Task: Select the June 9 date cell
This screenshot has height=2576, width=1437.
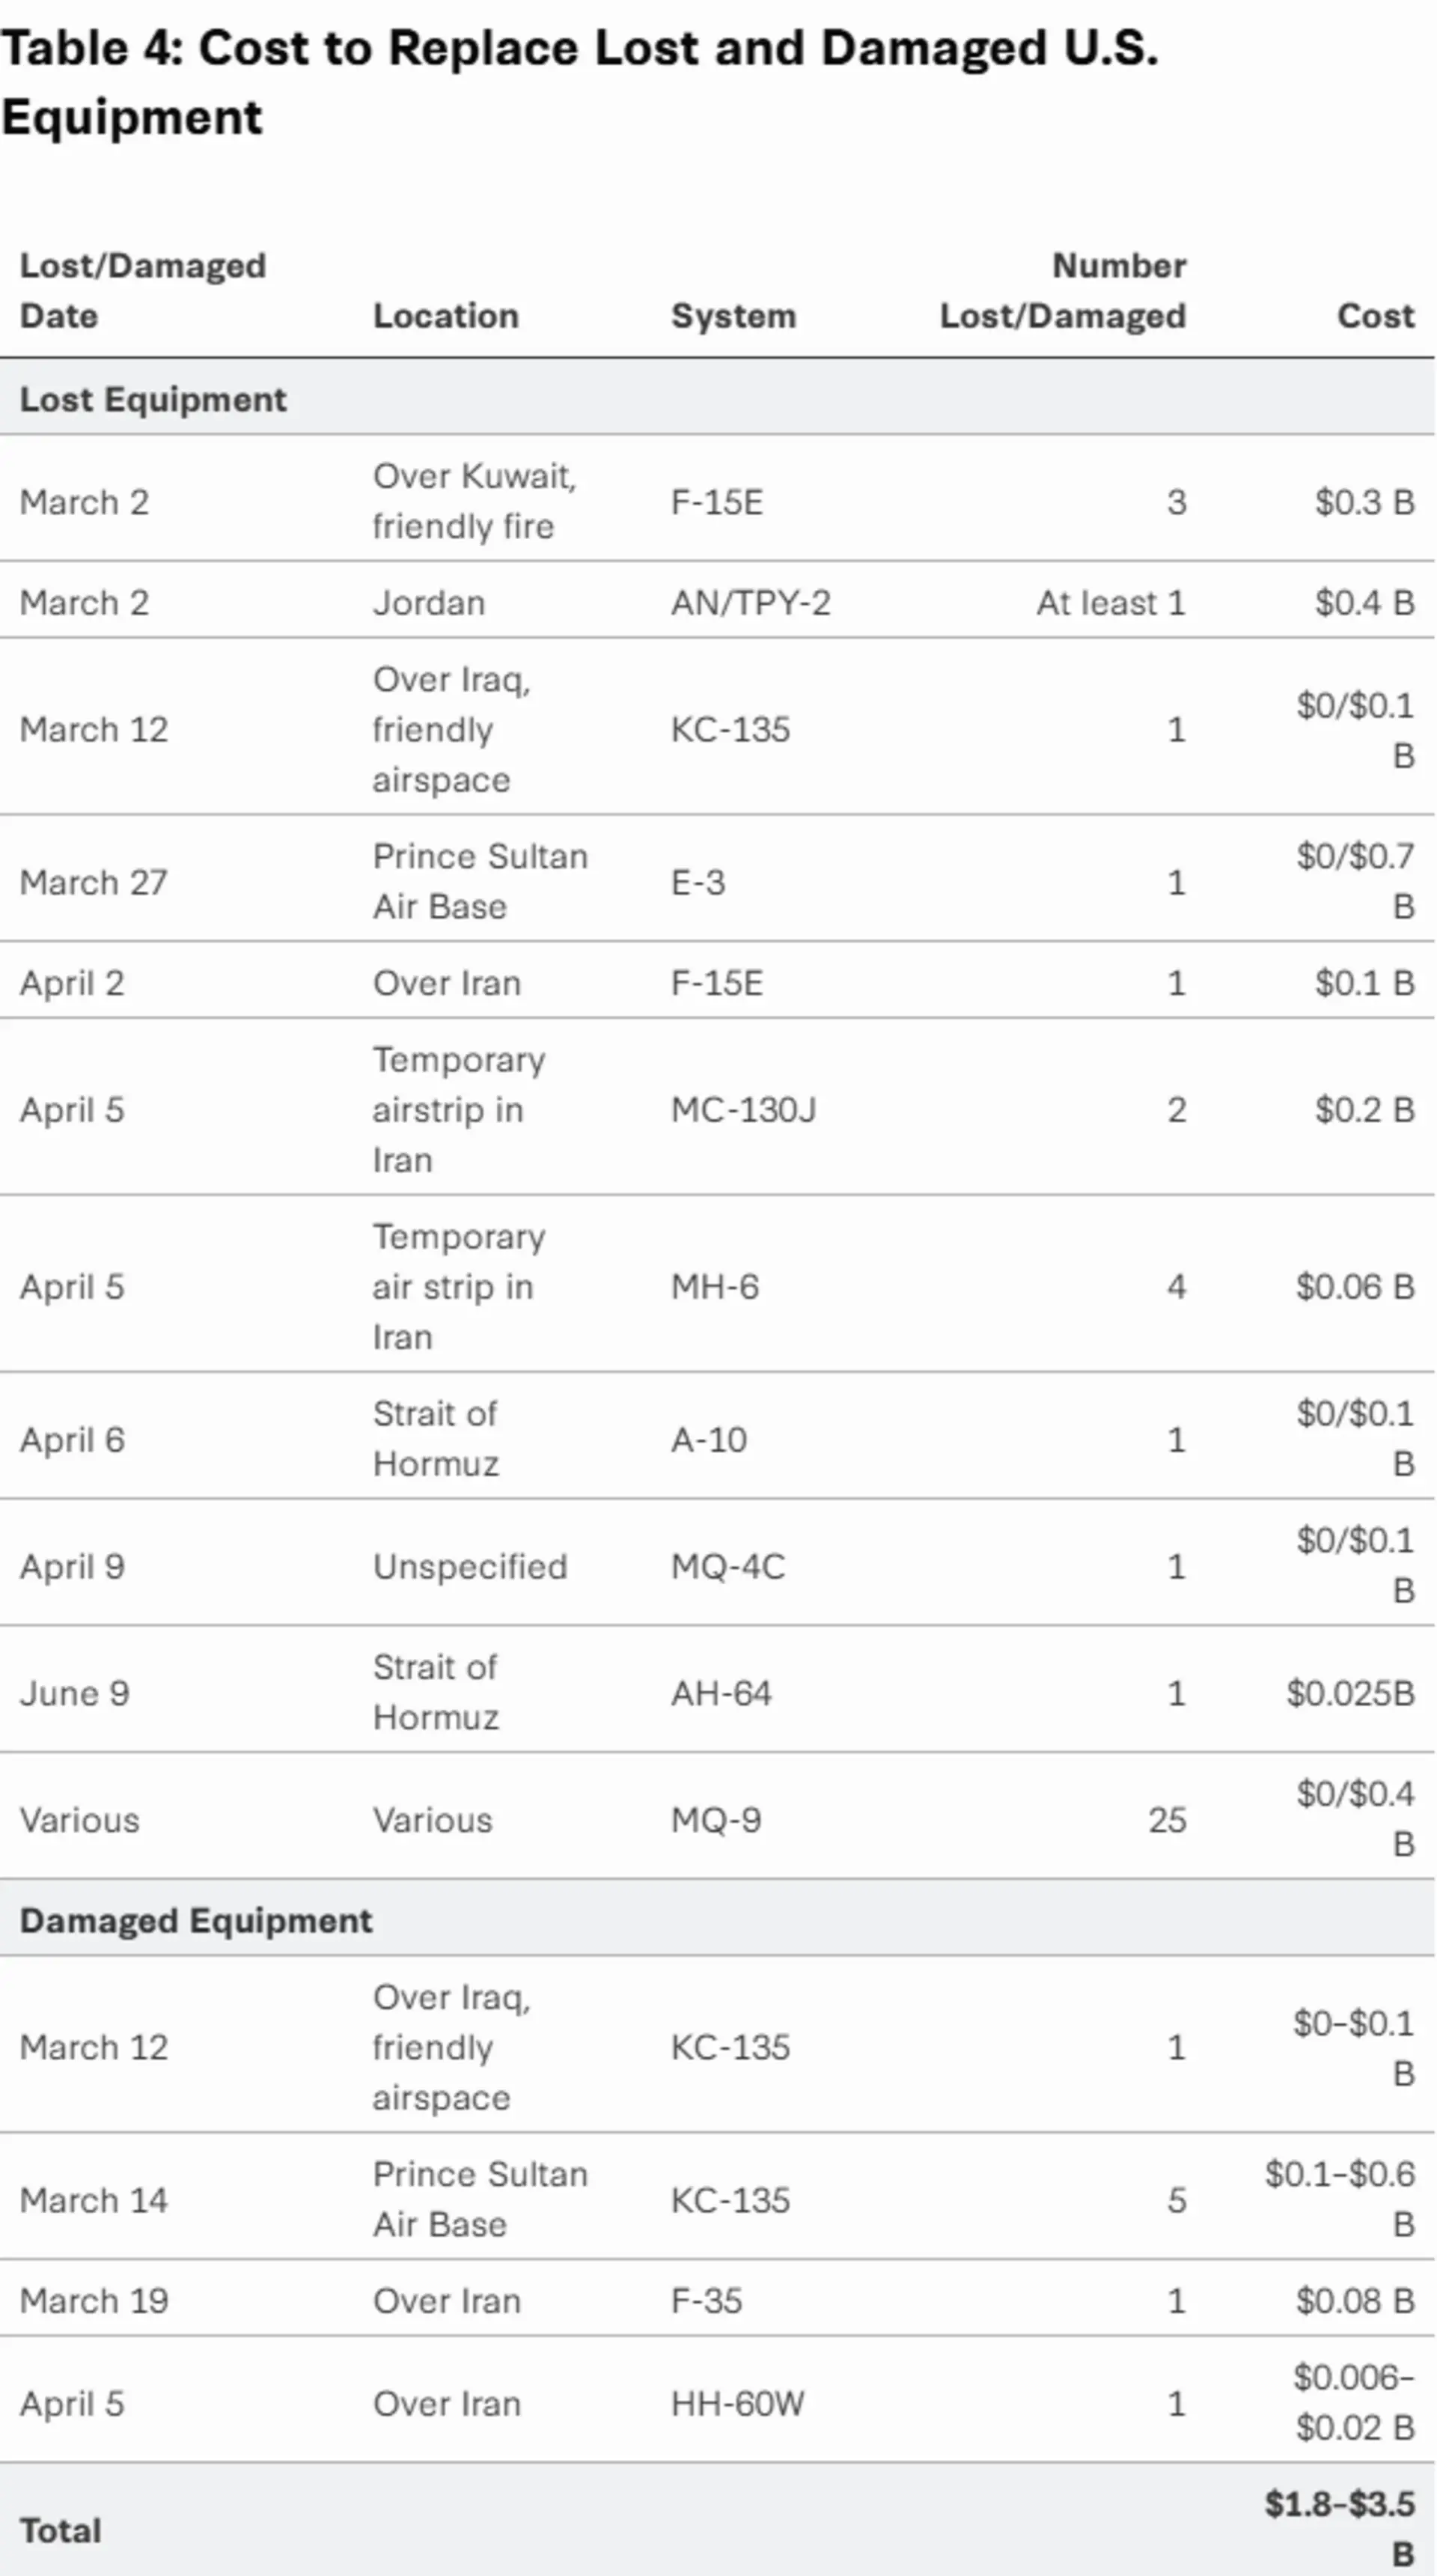Action: (x=74, y=1693)
